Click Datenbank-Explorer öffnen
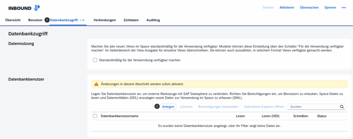 coord(264,107)
